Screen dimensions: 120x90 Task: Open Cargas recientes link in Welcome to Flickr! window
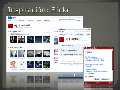tap(91, 70)
